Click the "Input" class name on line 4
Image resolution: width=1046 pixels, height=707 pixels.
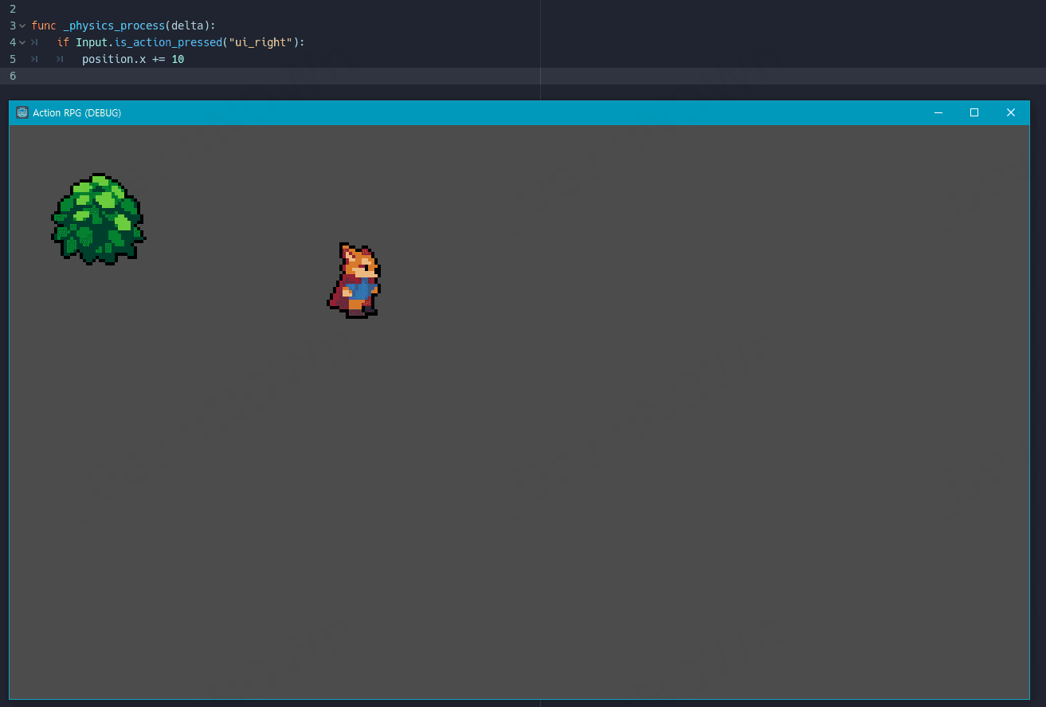(92, 42)
